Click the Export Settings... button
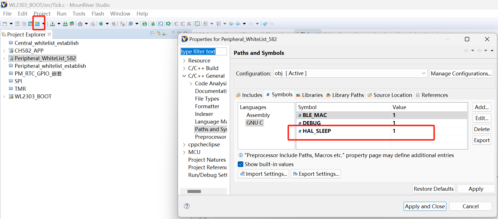The width and height of the screenshot is (498, 219). pyautogui.click(x=316, y=174)
